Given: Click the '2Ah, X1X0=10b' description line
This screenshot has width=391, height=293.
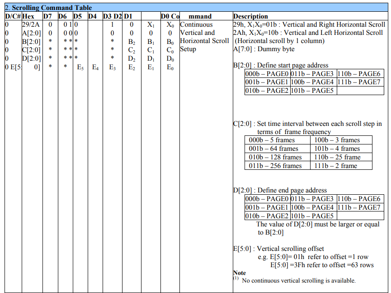Looking at the screenshot, I should click(308, 33).
